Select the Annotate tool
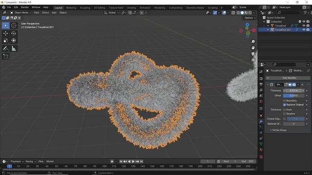The width and height of the screenshot is (312, 175). pos(5,49)
